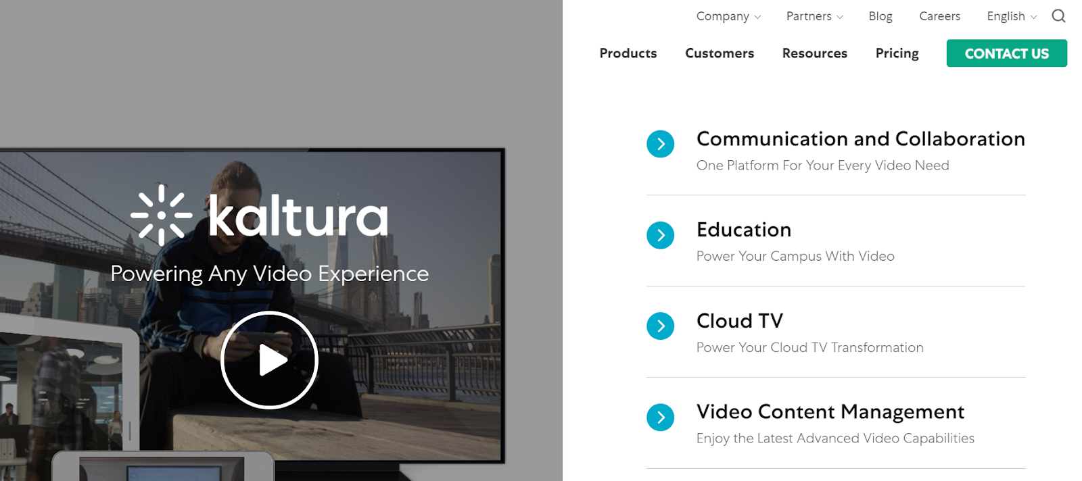This screenshot has width=1082, height=481.
Task: Go to the Careers page
Action: (939, 16)
